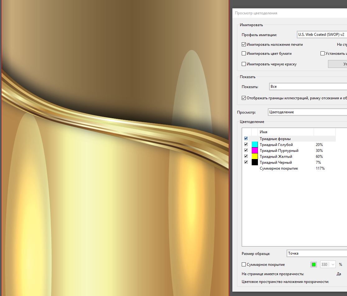The height and width of the screenshot is (296, 347).
Task: Select the 'Триадный Голубой' row name
Action: coord(276,145)
